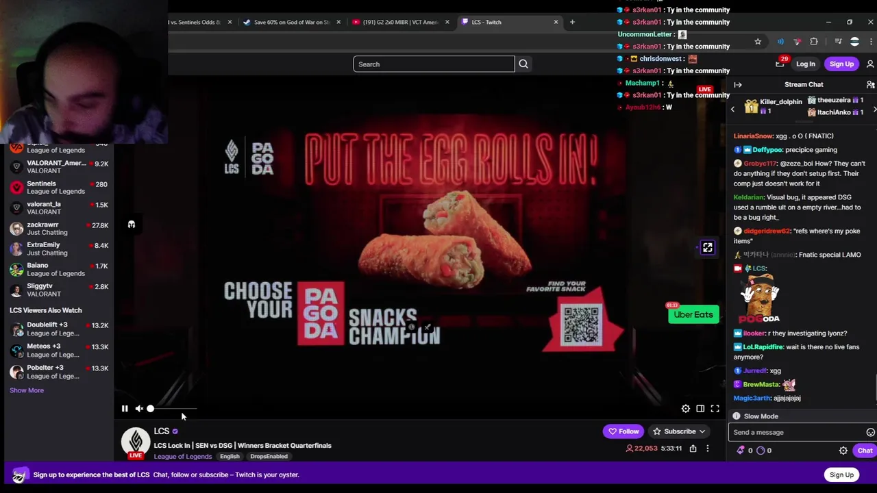877x493 pixels.
Task: Click Show More in sidebar
Action: coord(27,390)
